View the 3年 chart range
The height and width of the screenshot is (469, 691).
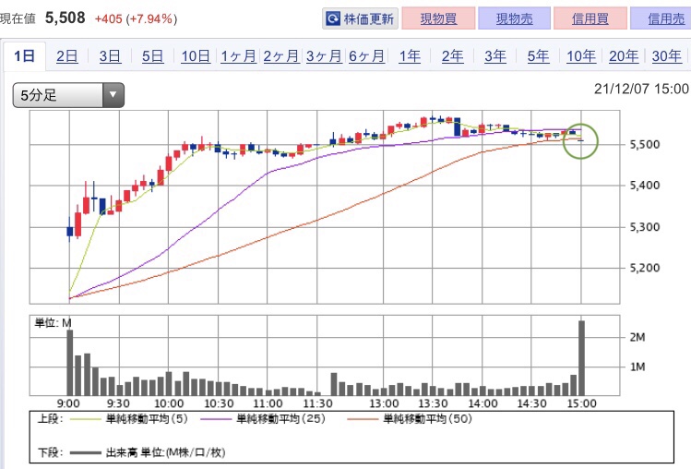(x=494, y=56)
